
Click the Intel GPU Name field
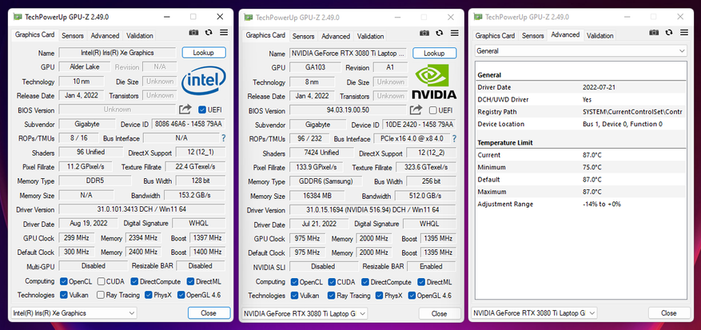pyautogui.click(x=117, y=53)
